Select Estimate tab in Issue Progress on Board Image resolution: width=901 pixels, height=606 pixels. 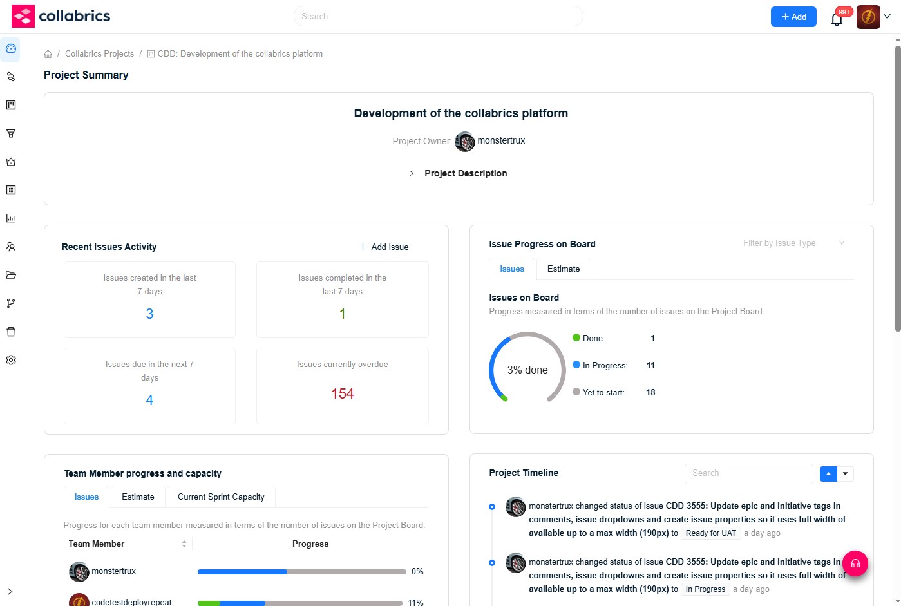click(564, 269)
